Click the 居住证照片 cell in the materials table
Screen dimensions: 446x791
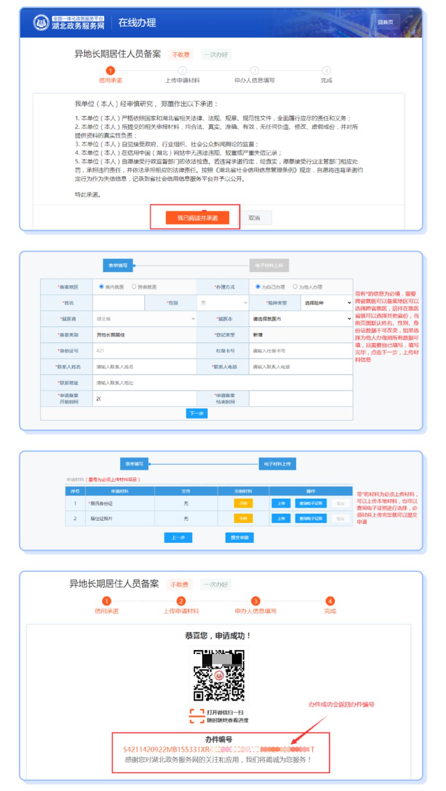pos(119,518)
